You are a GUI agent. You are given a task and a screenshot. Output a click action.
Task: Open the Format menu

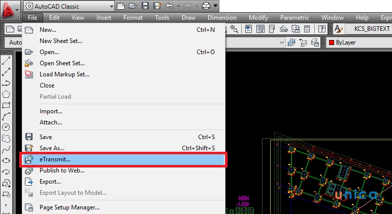pyautogui.click(x=133, y=18)
